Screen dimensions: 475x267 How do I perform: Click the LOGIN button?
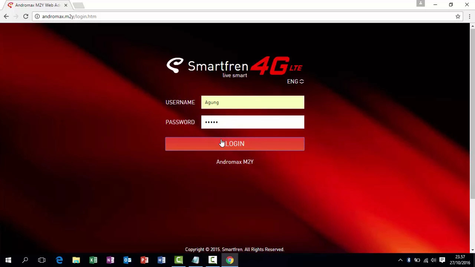[x=235, y=144]
